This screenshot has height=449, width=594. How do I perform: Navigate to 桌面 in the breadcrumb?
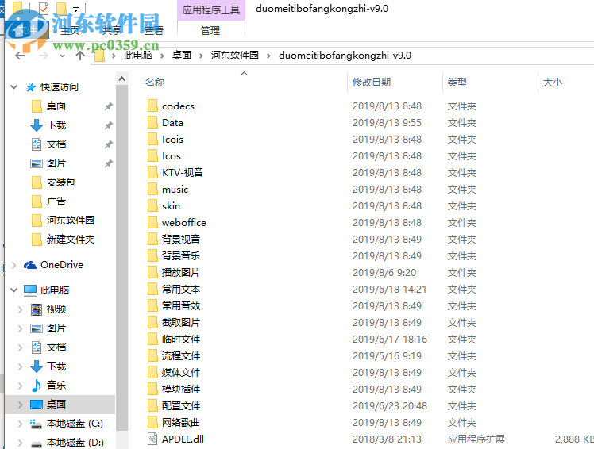pos(182,56)
